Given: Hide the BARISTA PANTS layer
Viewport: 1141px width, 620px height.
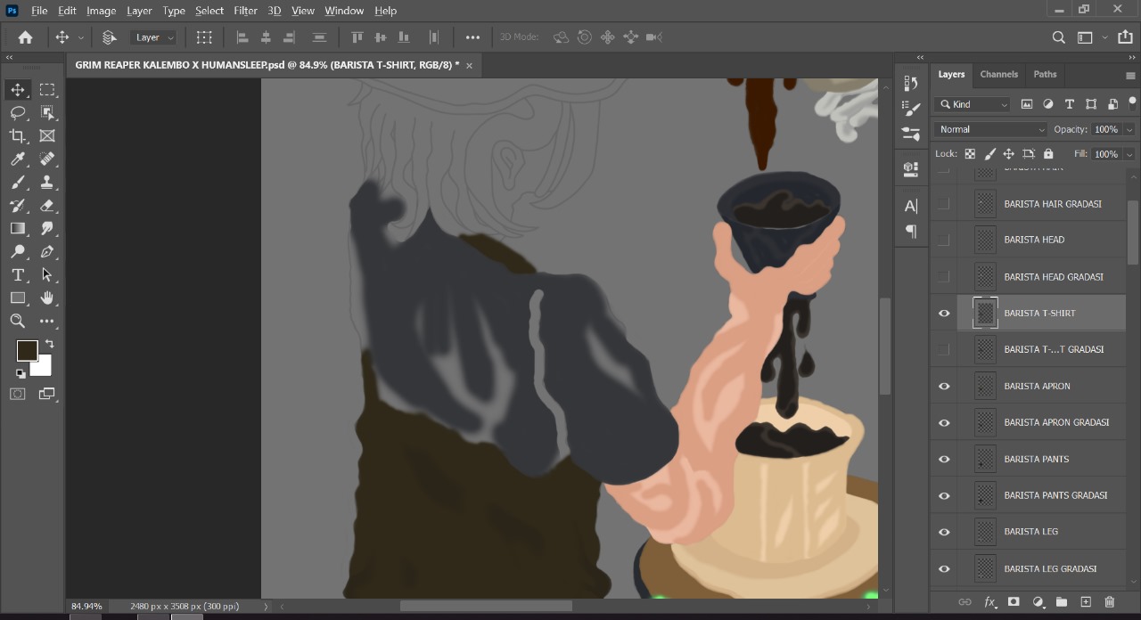Looking at the screenshot, I should tap(944, 460).
